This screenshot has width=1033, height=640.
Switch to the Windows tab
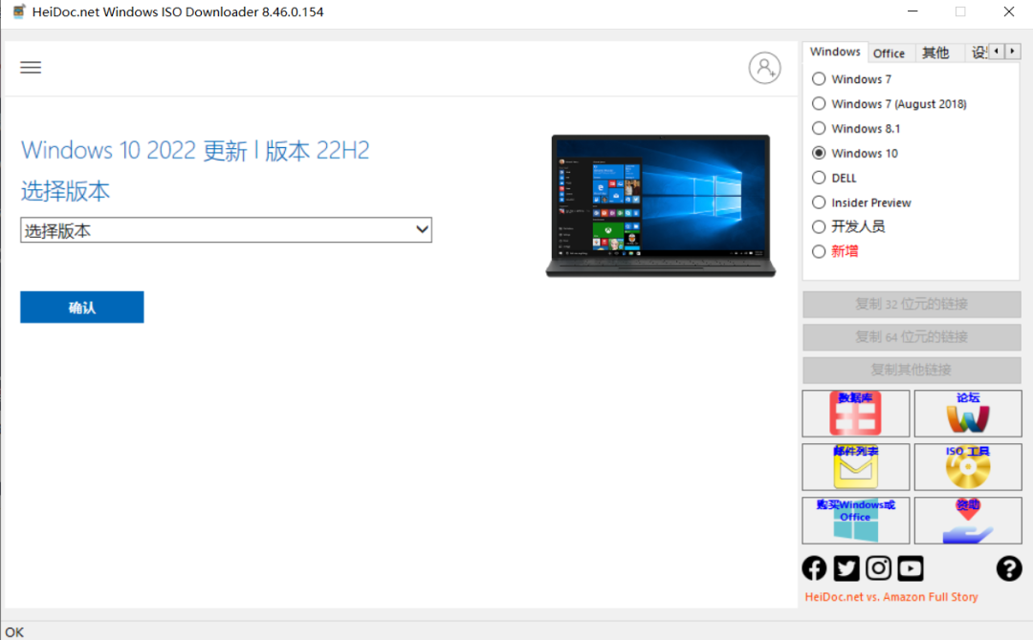(x=835, y=52)
